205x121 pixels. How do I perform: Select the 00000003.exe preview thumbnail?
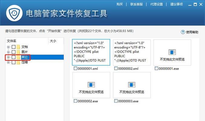(132, 85)
